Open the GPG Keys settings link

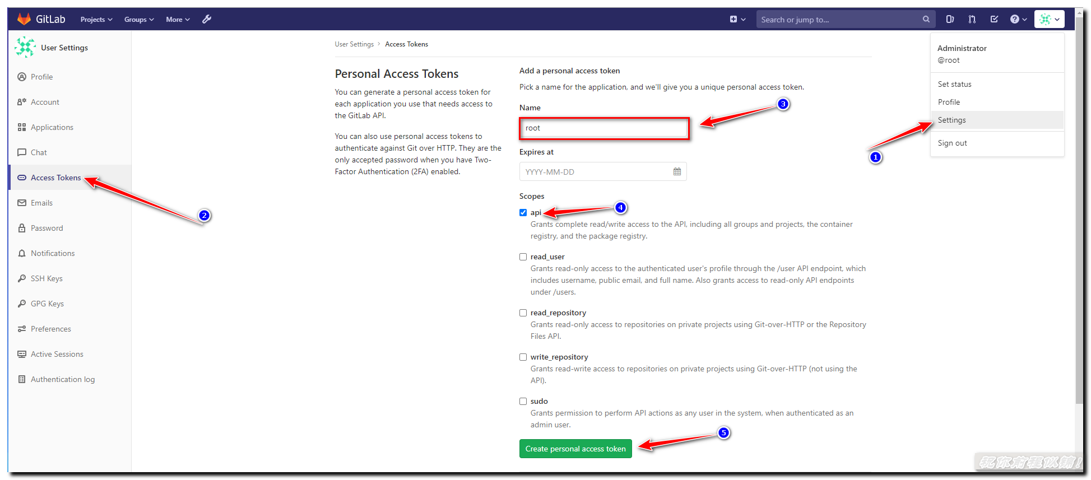47,304
